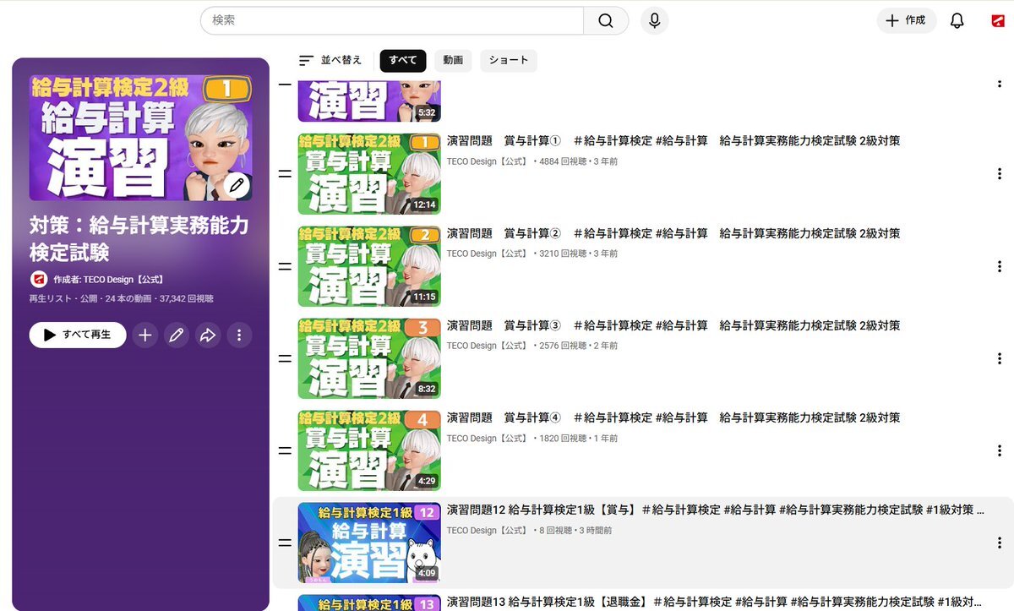
Task: Click the search magnifier button
Action: 605,21
